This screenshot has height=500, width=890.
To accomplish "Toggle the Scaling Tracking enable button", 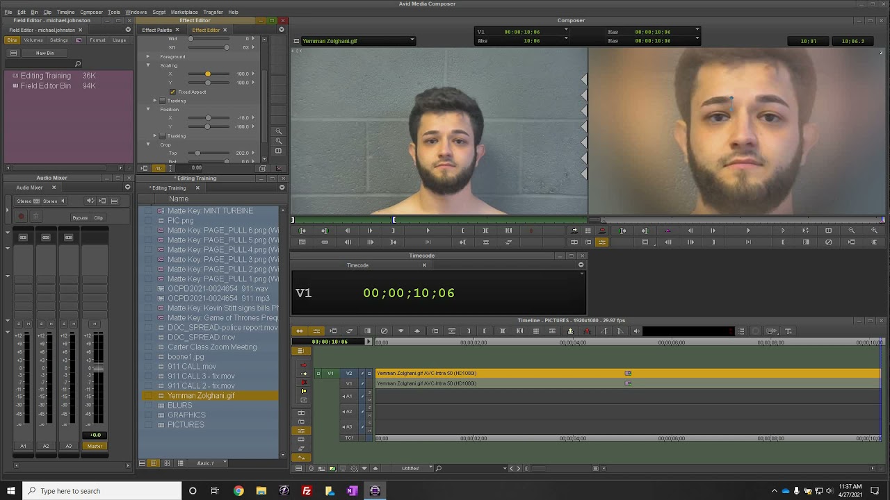I will tap(163, 101).
